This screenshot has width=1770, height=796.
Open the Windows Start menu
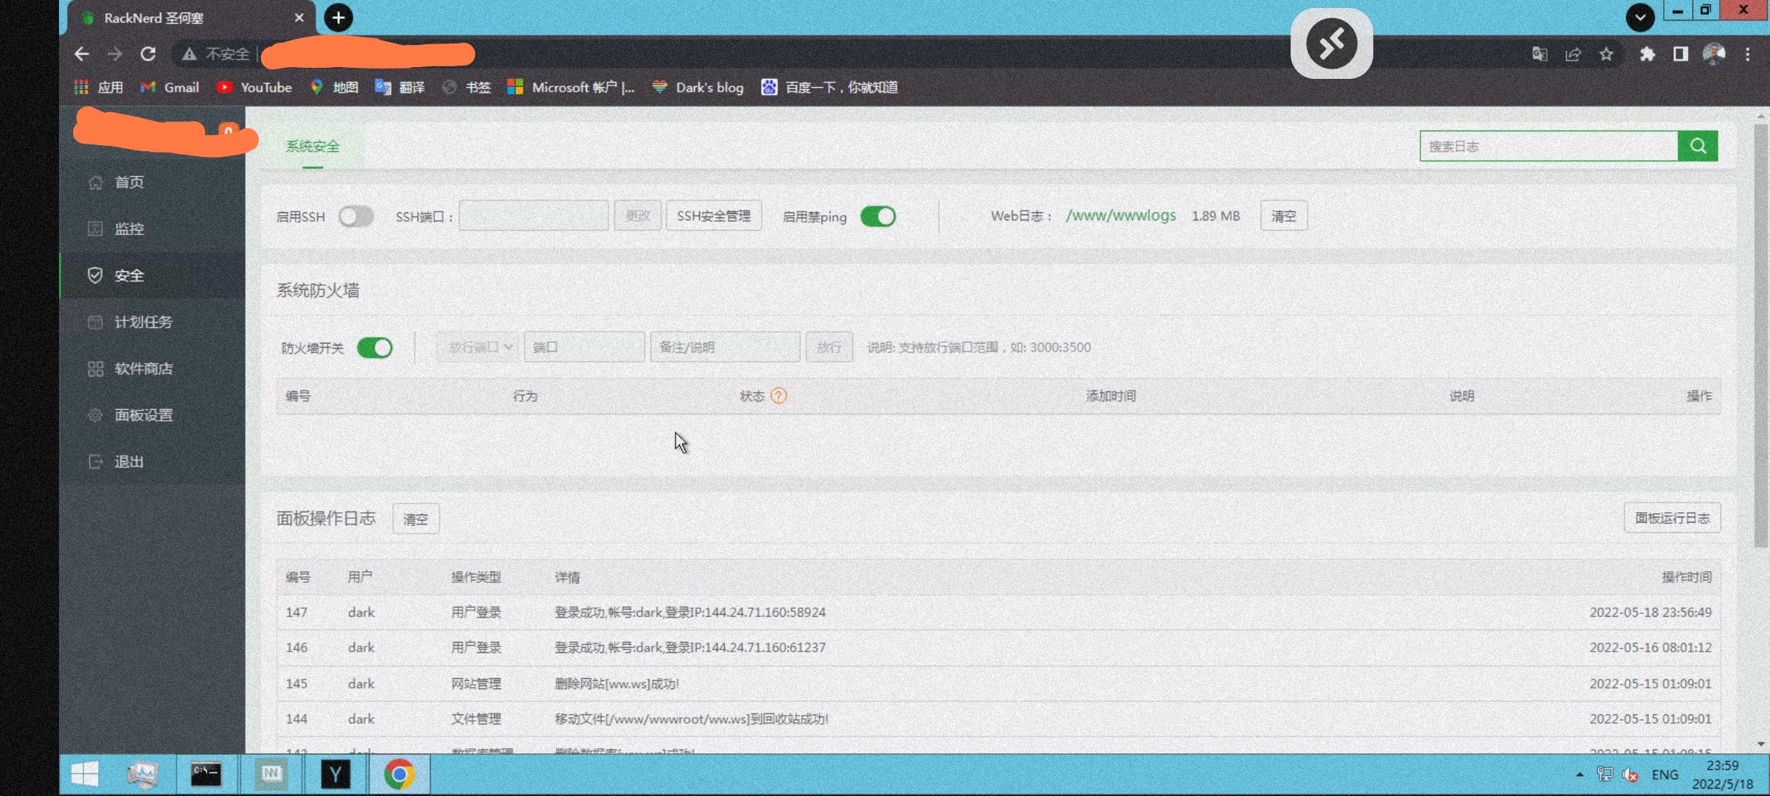(86, 775)
